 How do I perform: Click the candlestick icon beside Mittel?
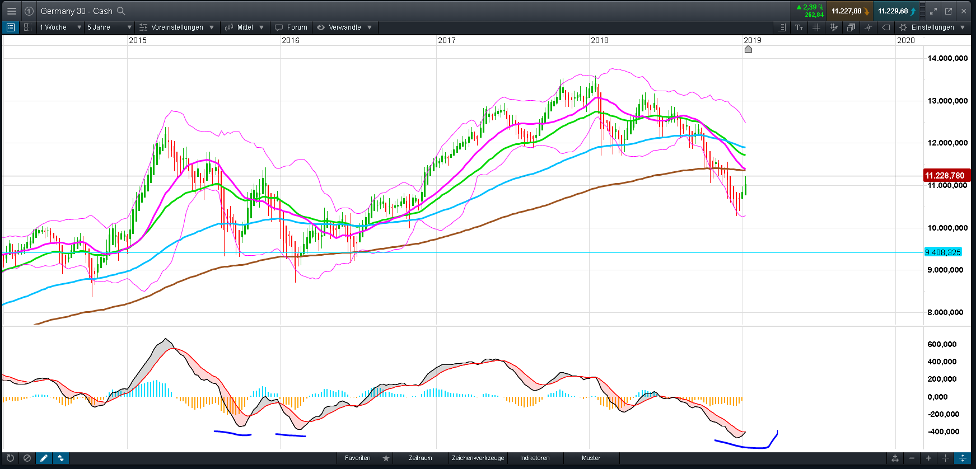click(229, 27)
